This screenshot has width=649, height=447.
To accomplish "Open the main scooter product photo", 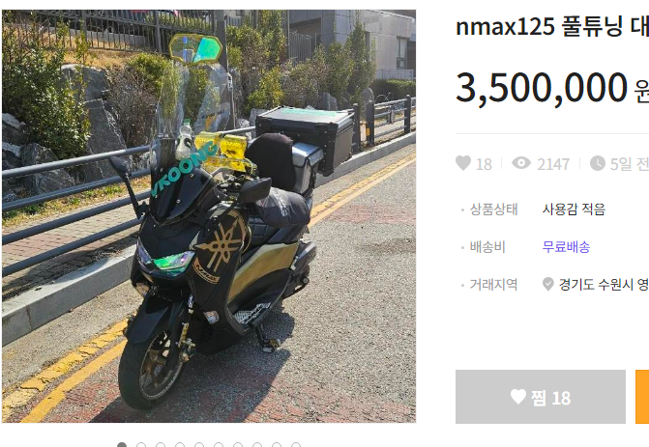I will point(209,216).
